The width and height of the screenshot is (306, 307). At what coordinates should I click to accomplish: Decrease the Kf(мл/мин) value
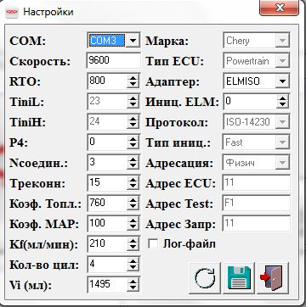click(x=133, y=248)
